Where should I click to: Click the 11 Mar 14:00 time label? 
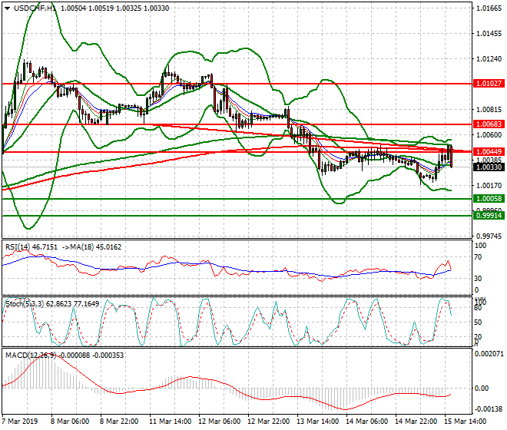(170, 422)
